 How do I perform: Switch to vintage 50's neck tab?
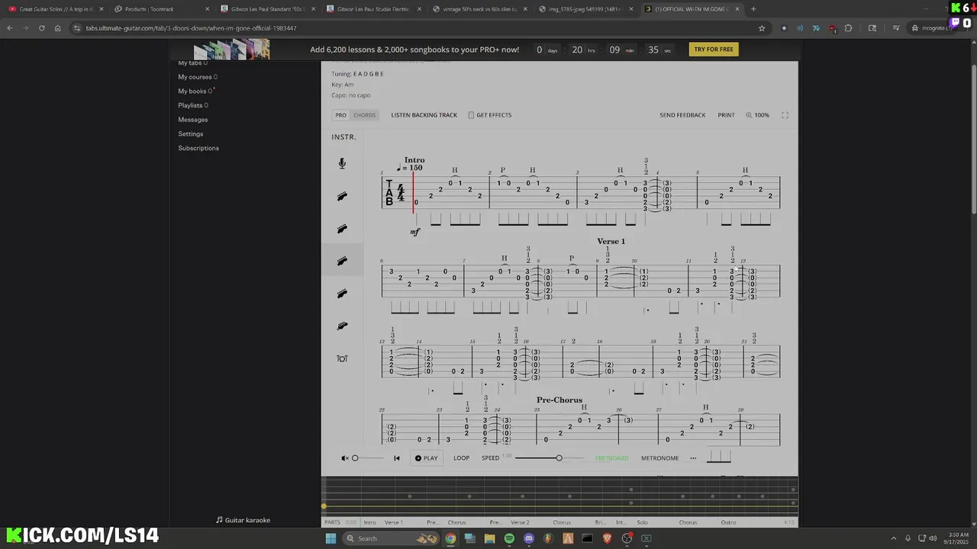click(479, 9)
